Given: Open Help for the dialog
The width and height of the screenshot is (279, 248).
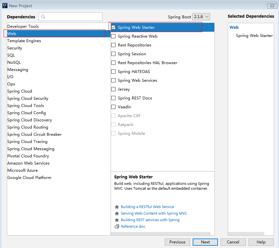Looking at the screenshot, I should pos(261,242).
